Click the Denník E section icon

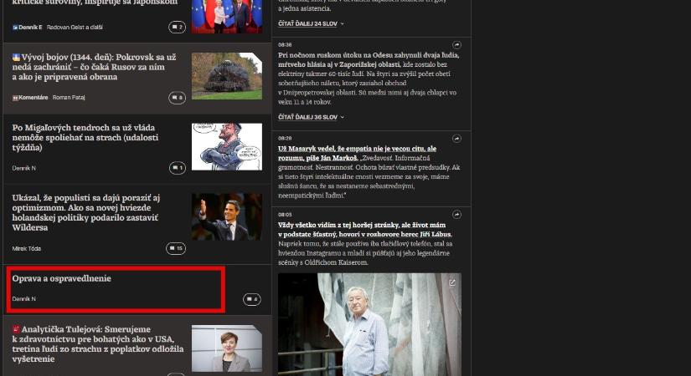point(15,28)
